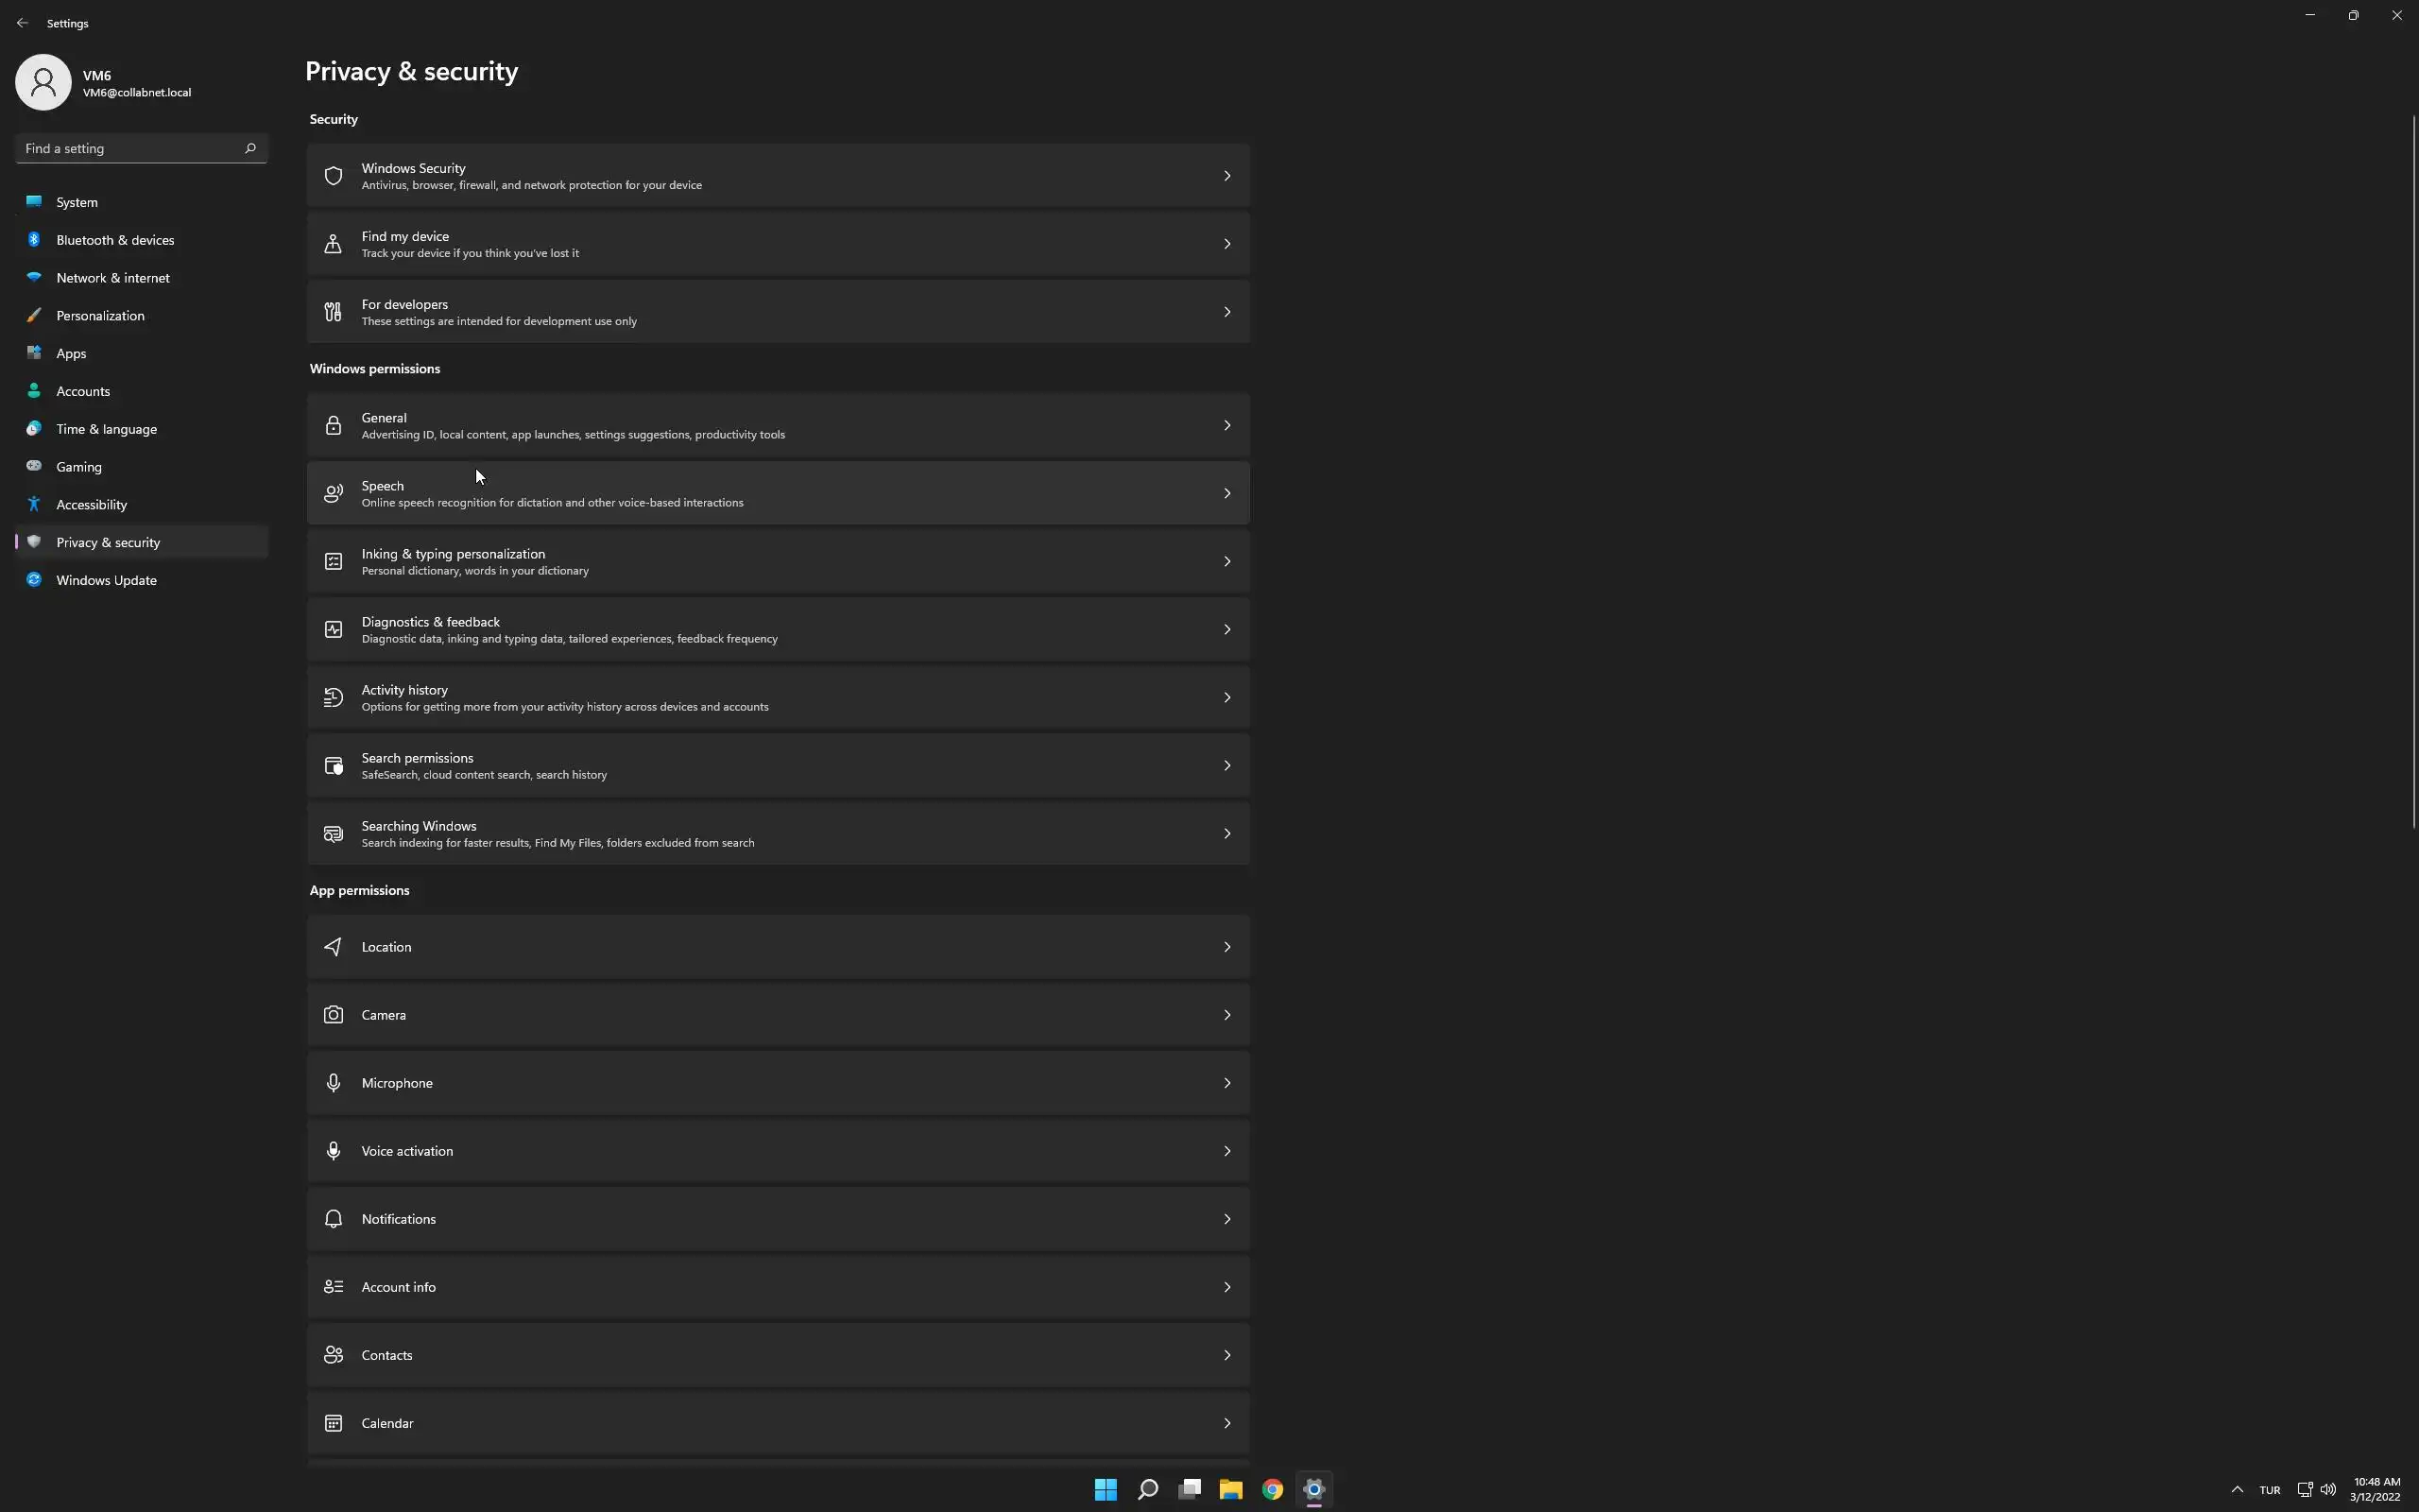Image resolution: width=2419 pixels, height=1512 pixels.
Task: Expand the Location row chevron
Action: pos(1227,947)
